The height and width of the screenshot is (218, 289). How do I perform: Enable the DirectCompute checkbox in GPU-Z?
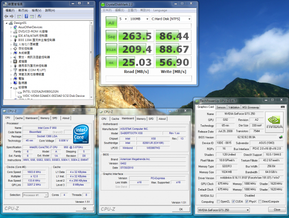pos(260,201)
